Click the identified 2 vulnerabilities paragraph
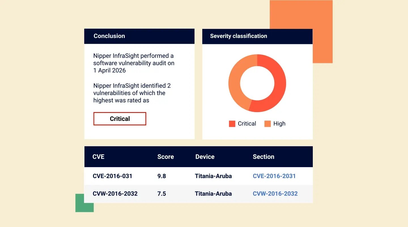Image resolution: width=408 pixels, height=227 pixels. coord(132,93)
